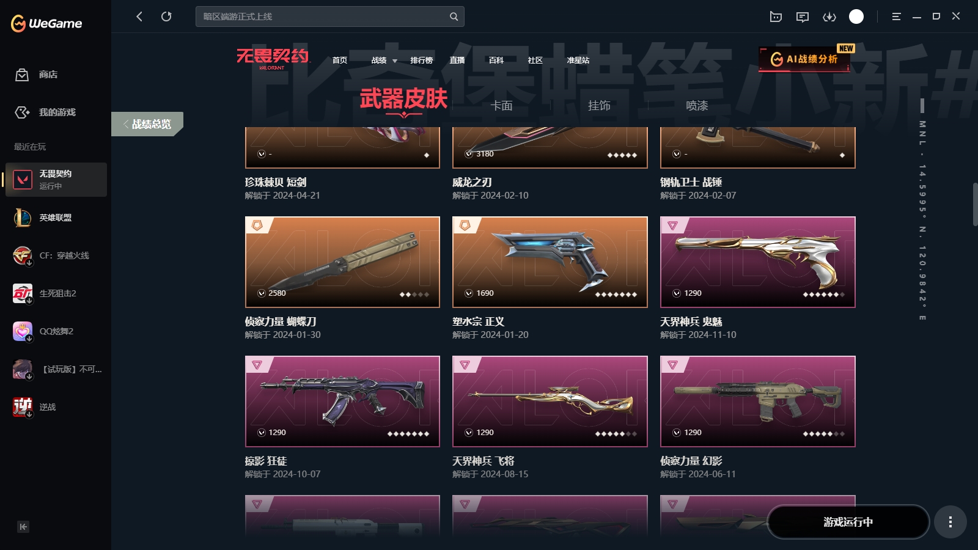Click the folder icon in the top bar
The width and height of the screenshot is (978, 550).
tap(776, 16)
